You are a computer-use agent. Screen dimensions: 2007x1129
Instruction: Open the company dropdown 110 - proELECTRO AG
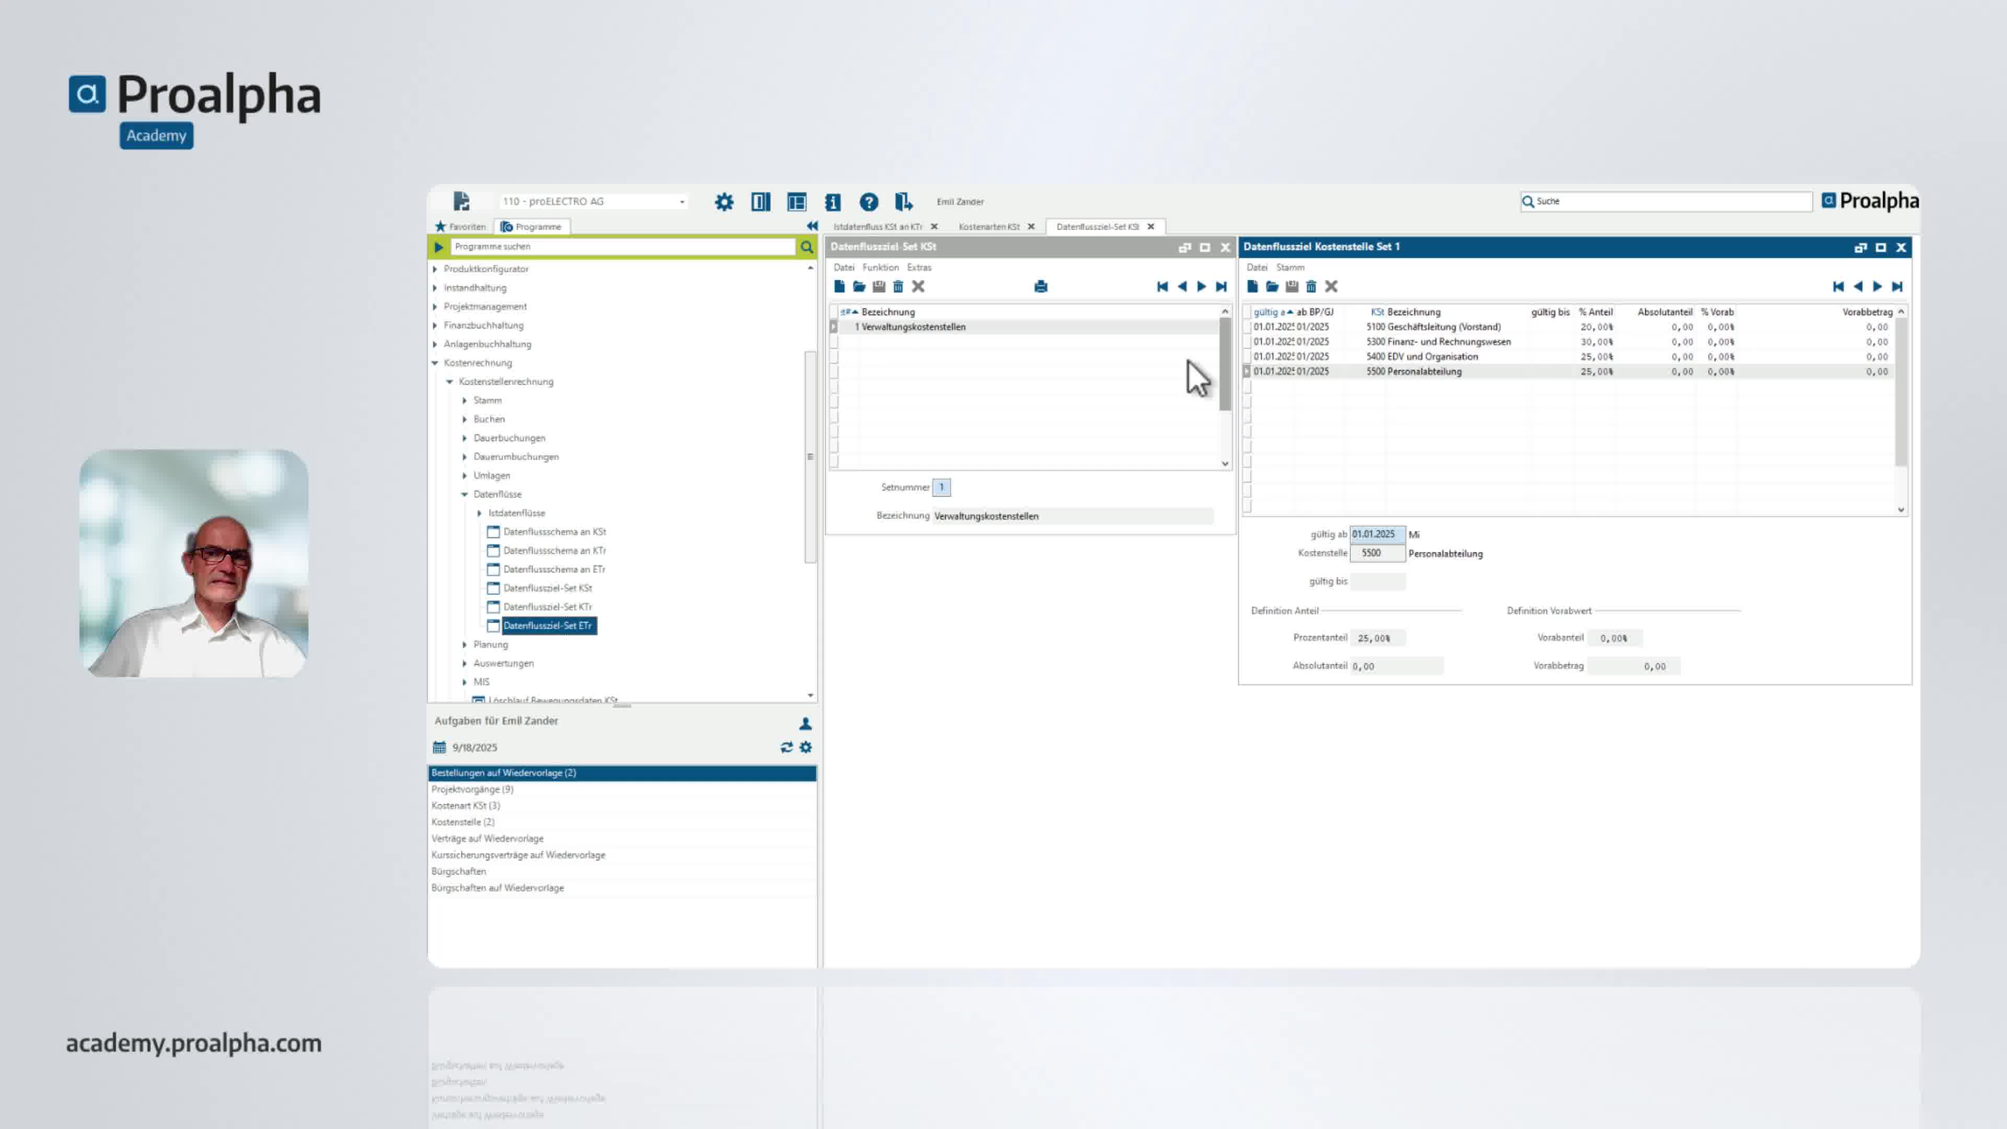click(682, 202)
